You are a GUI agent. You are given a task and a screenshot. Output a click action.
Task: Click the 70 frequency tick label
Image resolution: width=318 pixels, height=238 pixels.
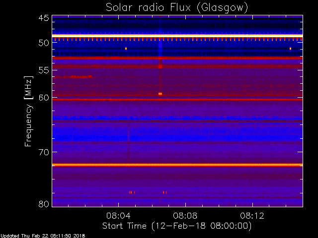click(44, 152)
